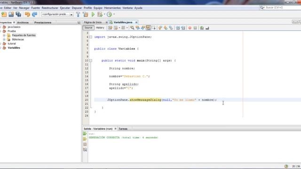Jump to the previous bookmark icon
Image resolution: width=301 pixels, height=169 pixels.
tap(160, 28)
